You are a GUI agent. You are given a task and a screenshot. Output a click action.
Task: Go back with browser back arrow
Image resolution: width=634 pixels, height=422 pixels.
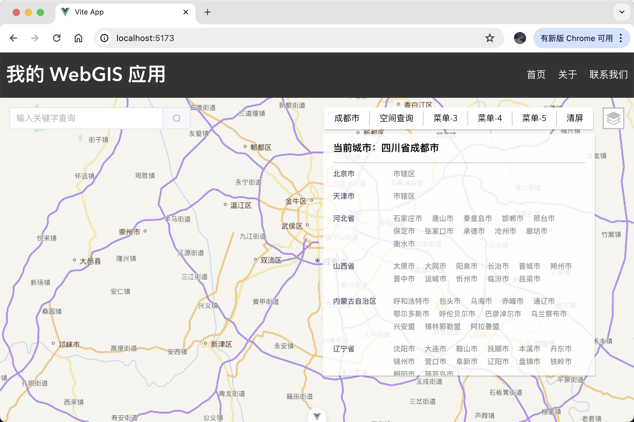pos(14,38)
